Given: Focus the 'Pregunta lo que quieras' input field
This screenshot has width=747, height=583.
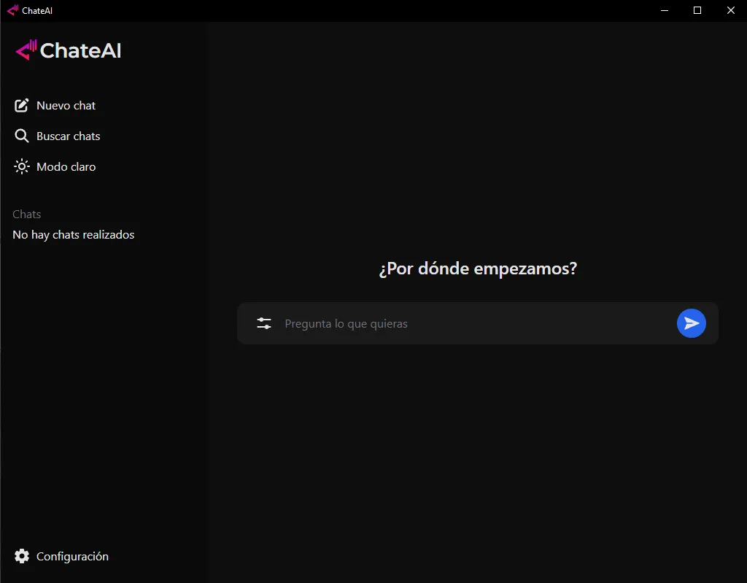Looking at the screenshot, I should click(x=478, y=324).
